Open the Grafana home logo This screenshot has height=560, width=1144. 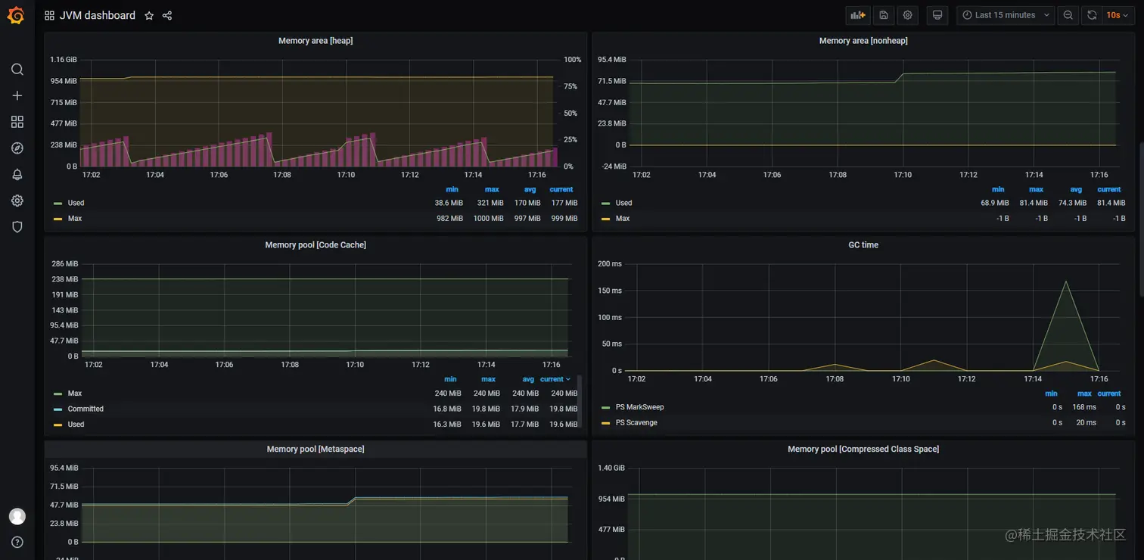(16, 15)
